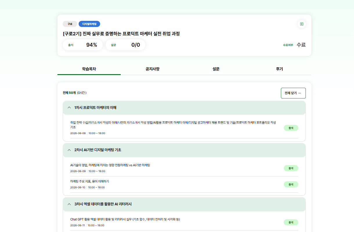Click the date 2026-06-09 text
This screenshot has width=354, height=232.
point(78,171)
